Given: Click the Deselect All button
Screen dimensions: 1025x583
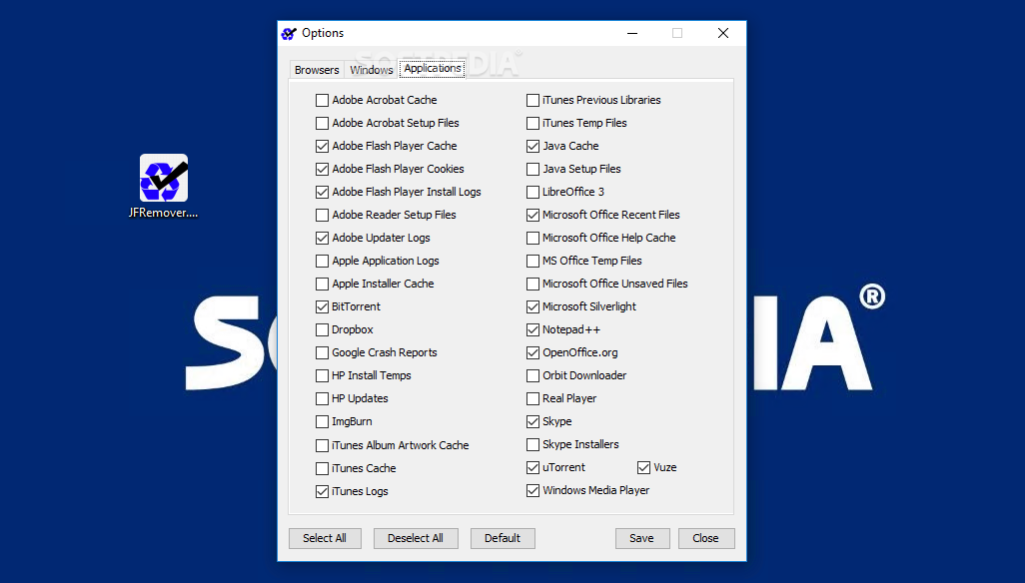Looking at the screenshot, I should tap(416, 538).
